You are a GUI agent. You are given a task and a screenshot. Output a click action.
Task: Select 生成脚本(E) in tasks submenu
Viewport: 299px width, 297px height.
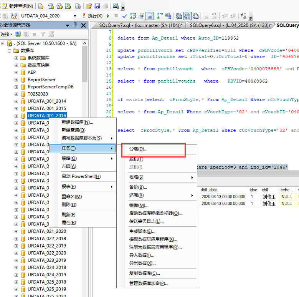pos(157,232)
